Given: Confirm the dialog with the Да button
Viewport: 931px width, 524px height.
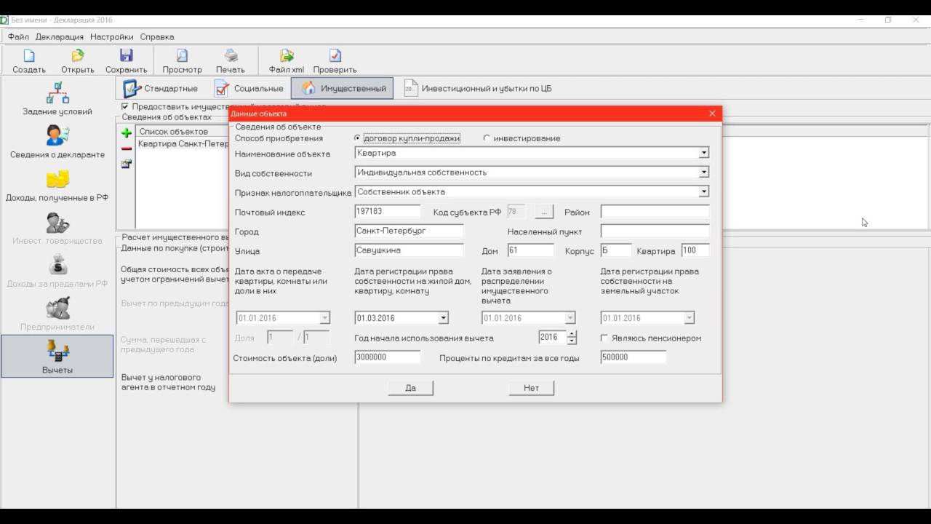Looking at the screenshot, I should 410,388.
